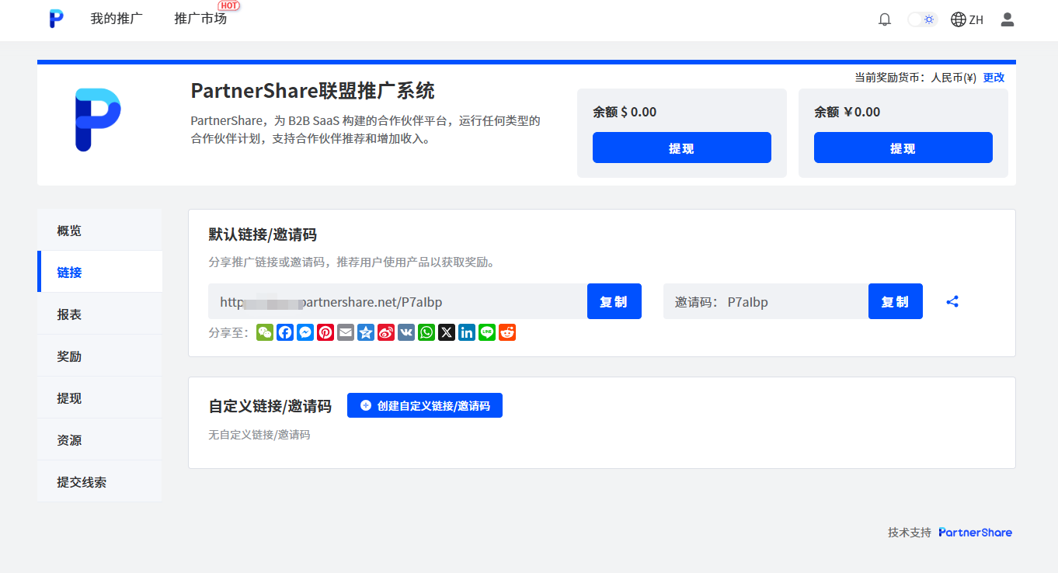Go to 概览 in the sidebar

99,230
